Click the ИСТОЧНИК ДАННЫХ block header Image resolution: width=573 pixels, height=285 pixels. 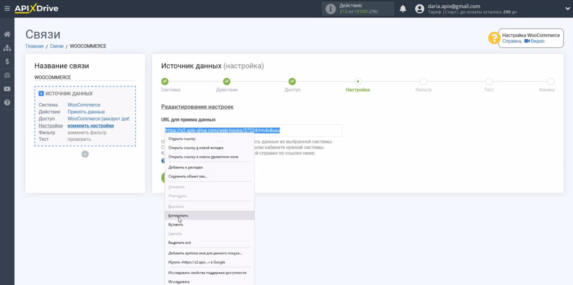coord(69,94)
